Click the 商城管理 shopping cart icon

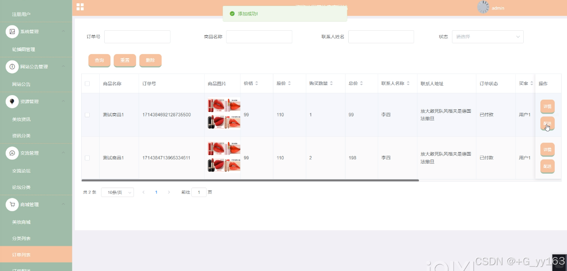point(12,205)
